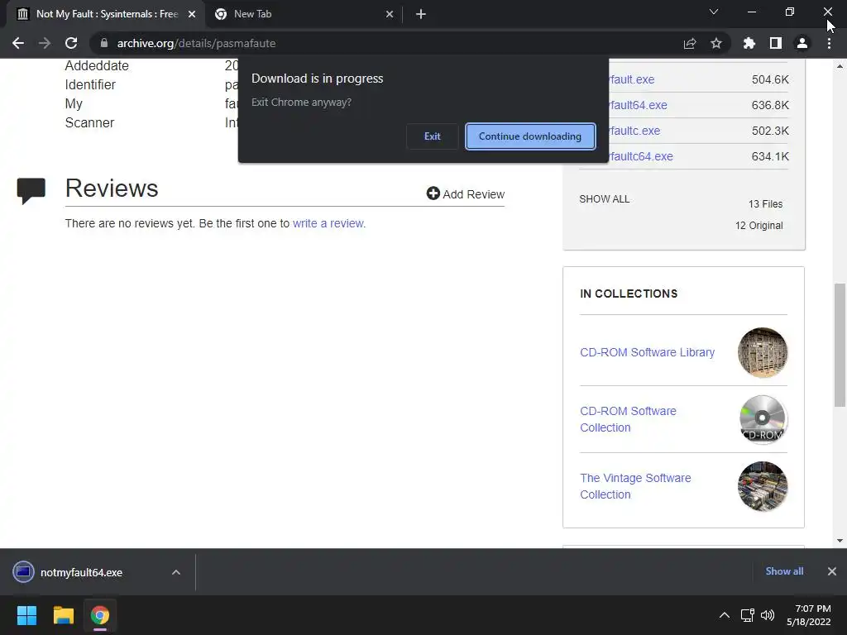Screen dimensions: 847x635
Task: Click the Exit button in the download dialog
Action: [x=432, y=136]
